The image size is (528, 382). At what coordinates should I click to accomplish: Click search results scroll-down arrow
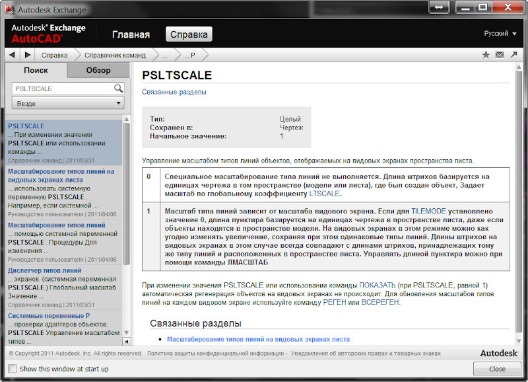(126, 333)
